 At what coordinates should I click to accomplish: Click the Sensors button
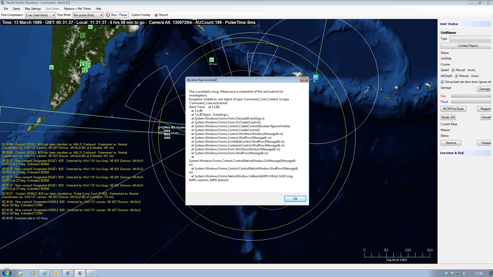pos(451,143)
